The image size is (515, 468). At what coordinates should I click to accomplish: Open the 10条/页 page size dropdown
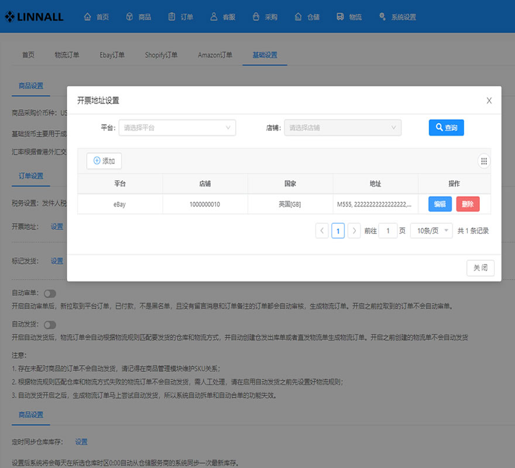(431, 231)
